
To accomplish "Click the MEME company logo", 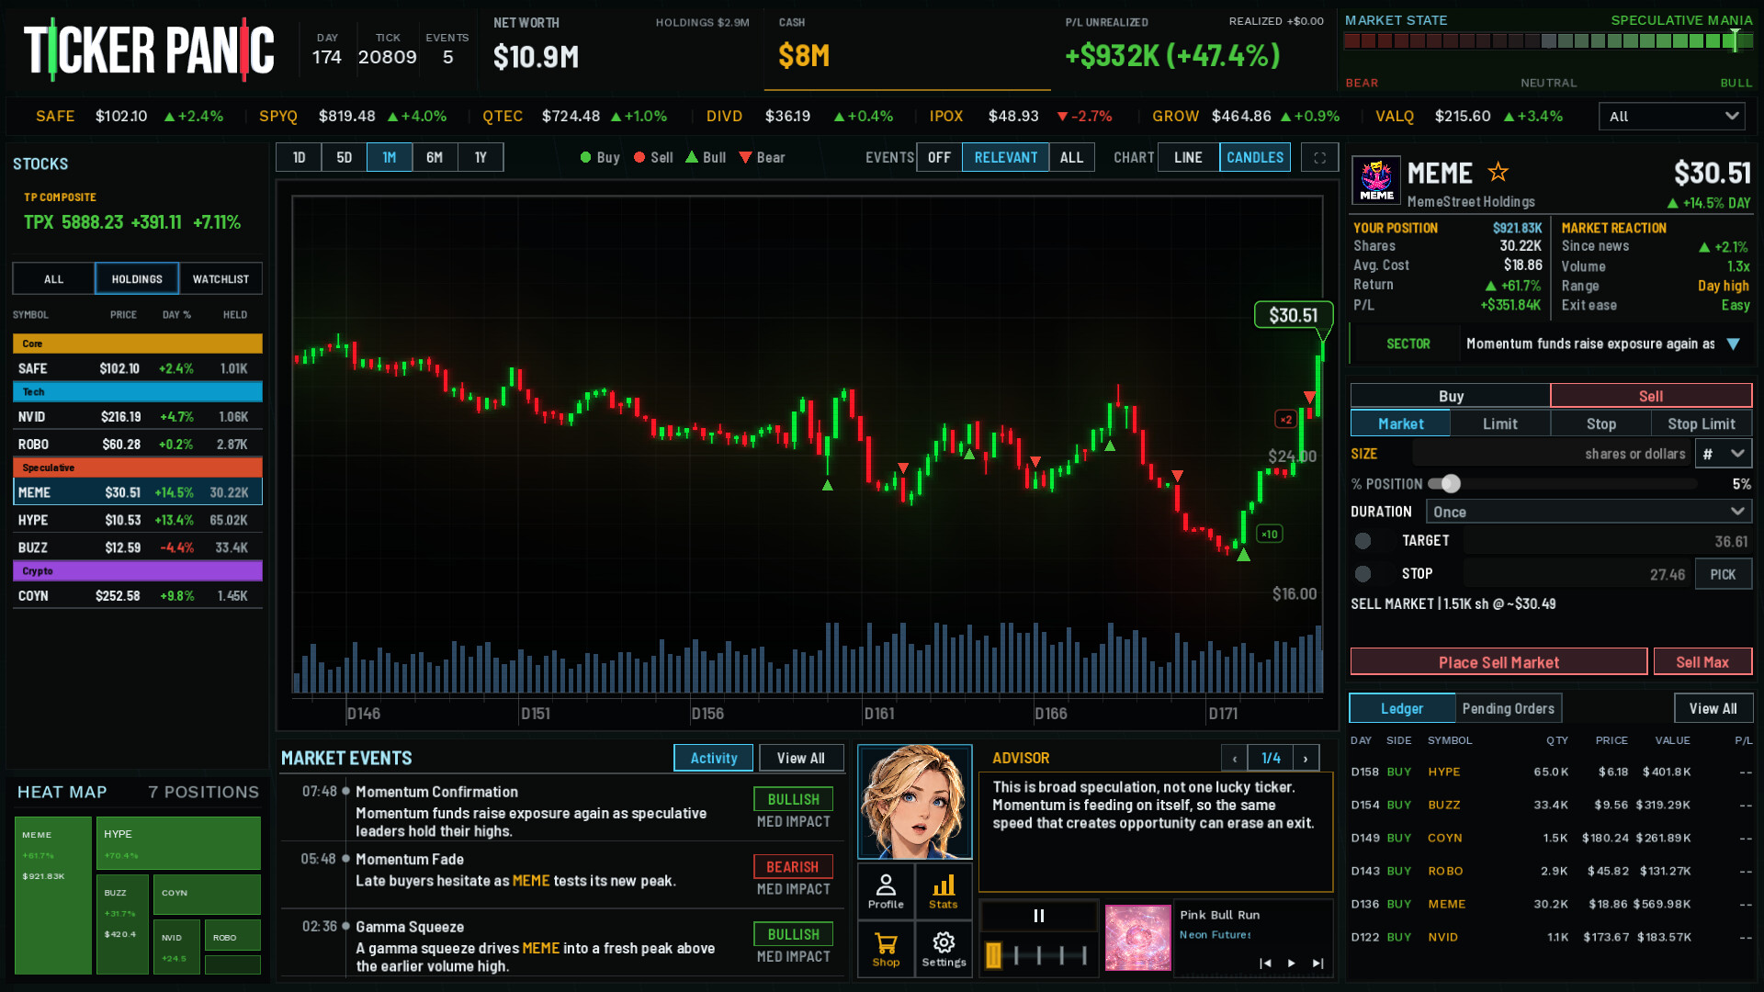I will 1376,180.
